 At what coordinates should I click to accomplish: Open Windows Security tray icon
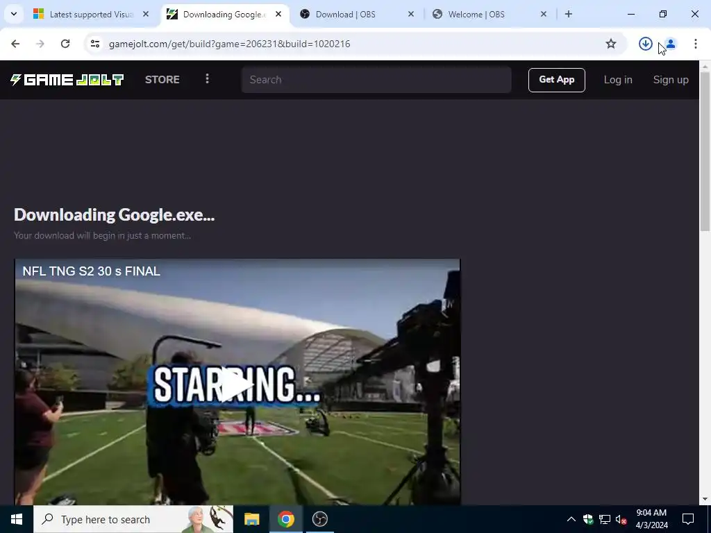click(x=588, y=519)
